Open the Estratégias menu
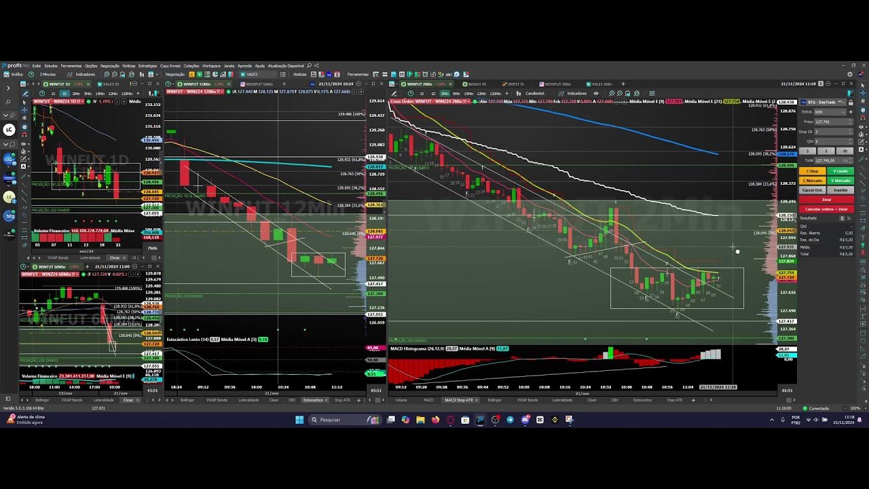The height and width of the screenshot is (489, 869). (x=147, y=67)
